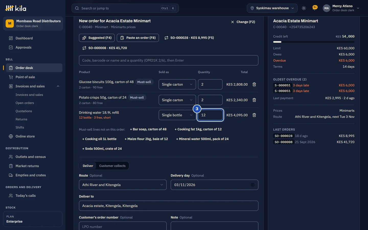Click the kila logo
368x230 pixels.
(x=16, y=8)
